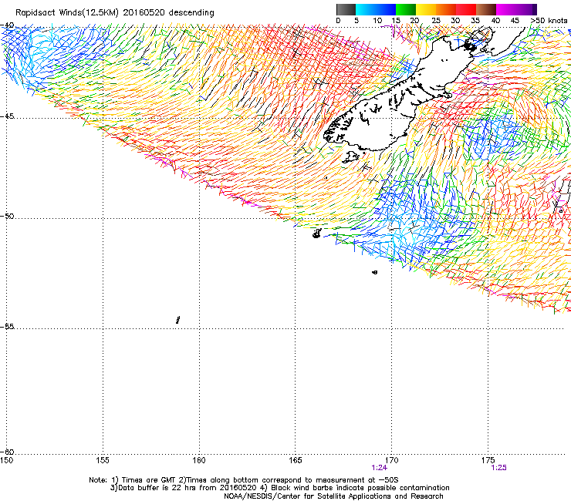The width and height of the screenshot is (571, 501).
Task: Click the purple '1:25' pass time label
Action: tap(498, 468)
